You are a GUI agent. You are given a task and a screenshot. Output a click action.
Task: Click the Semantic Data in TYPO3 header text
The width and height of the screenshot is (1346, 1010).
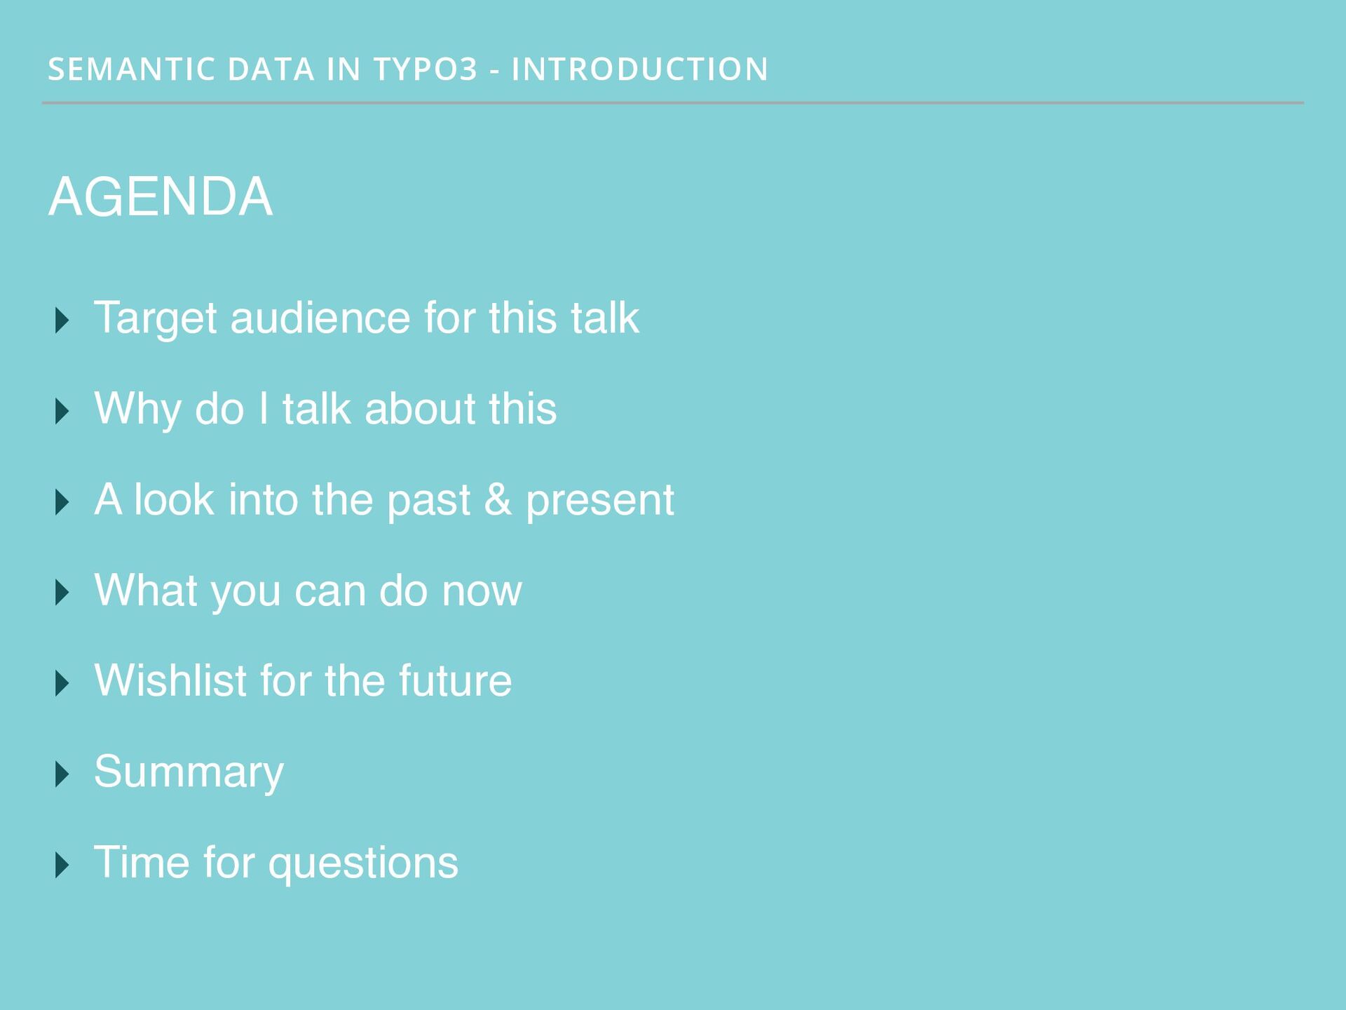pos(408,69)
